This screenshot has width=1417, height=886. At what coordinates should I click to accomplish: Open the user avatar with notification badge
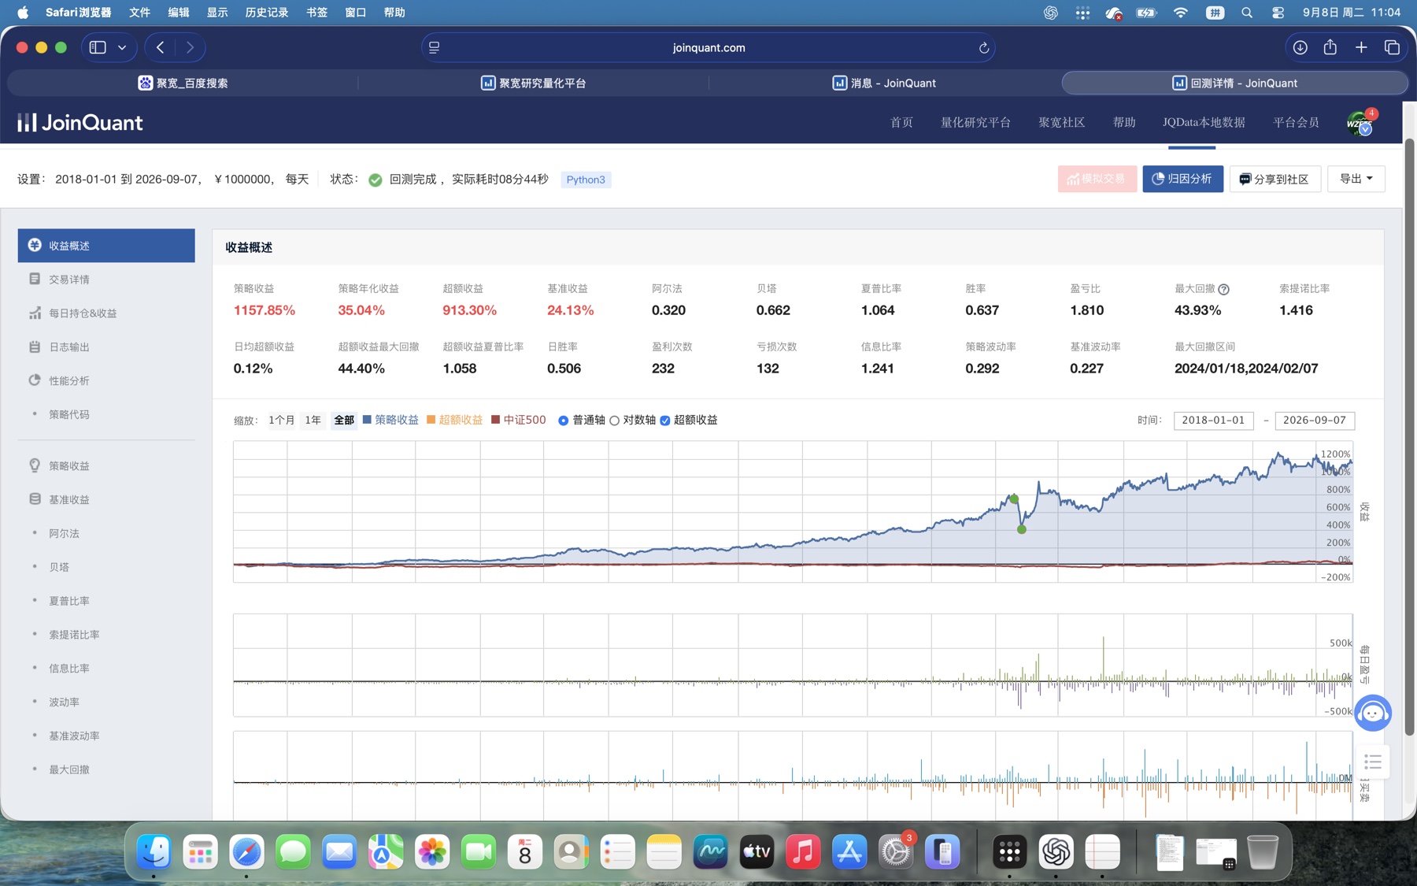(x=1360, y=122)
